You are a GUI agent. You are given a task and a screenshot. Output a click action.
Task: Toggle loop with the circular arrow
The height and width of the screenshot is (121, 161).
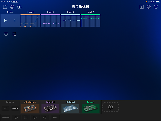pyautogui.click(x=45, y=117)
